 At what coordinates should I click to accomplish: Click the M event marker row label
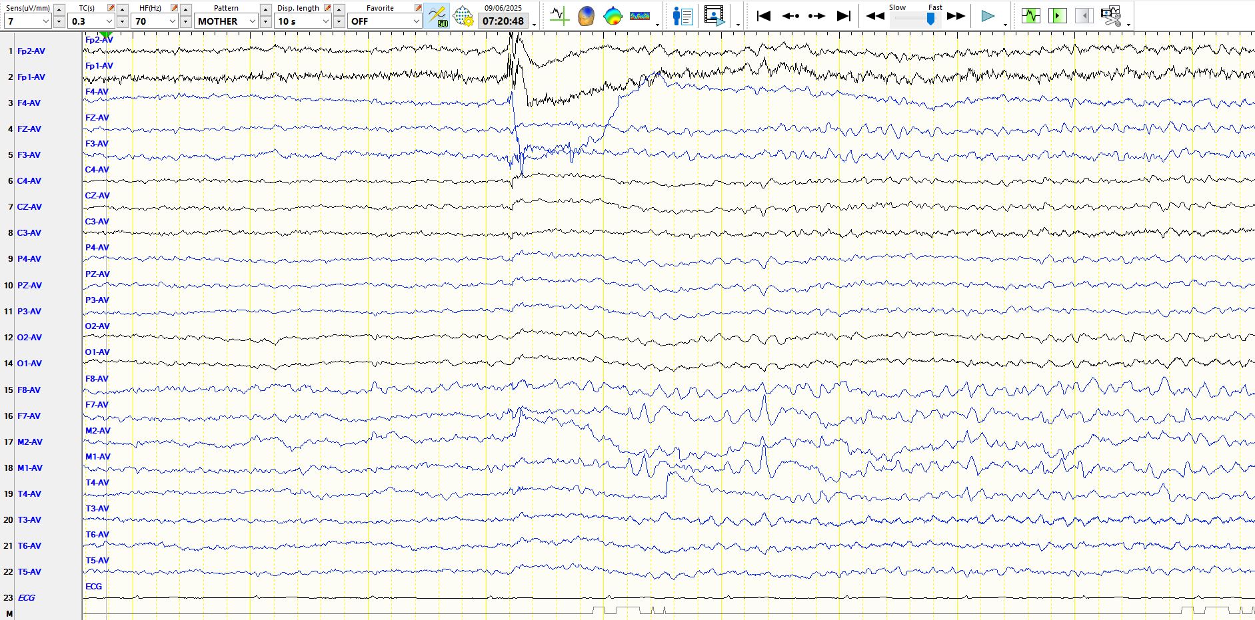click(x=9, y=613)
